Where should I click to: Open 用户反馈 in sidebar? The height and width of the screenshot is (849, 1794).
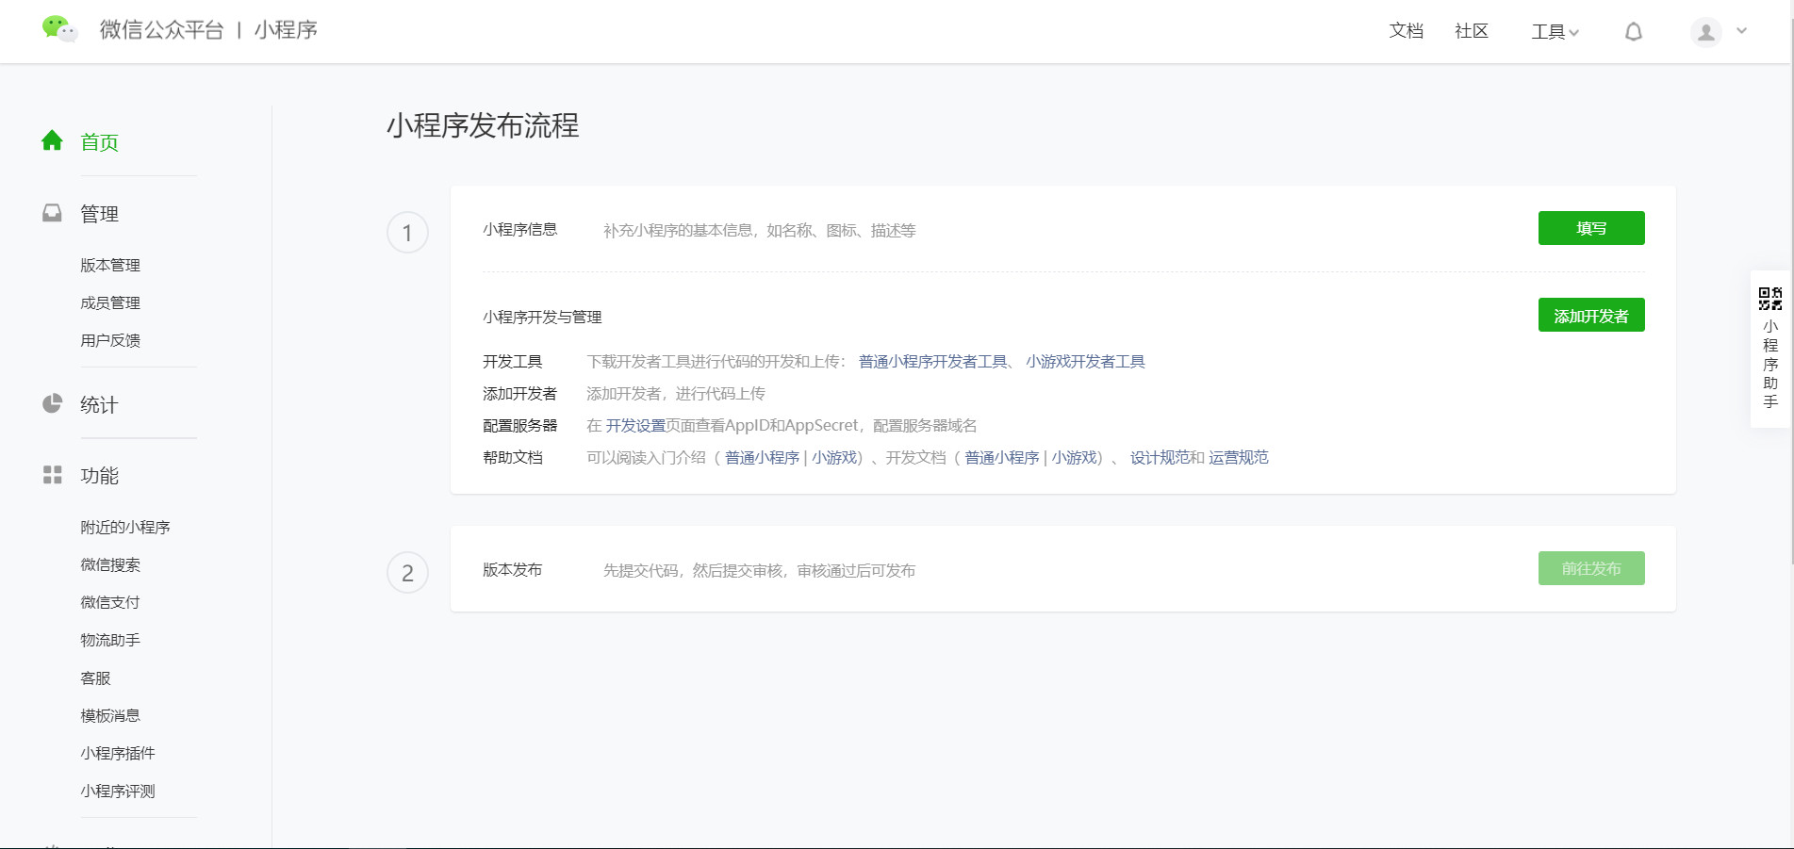pos(110,341)
